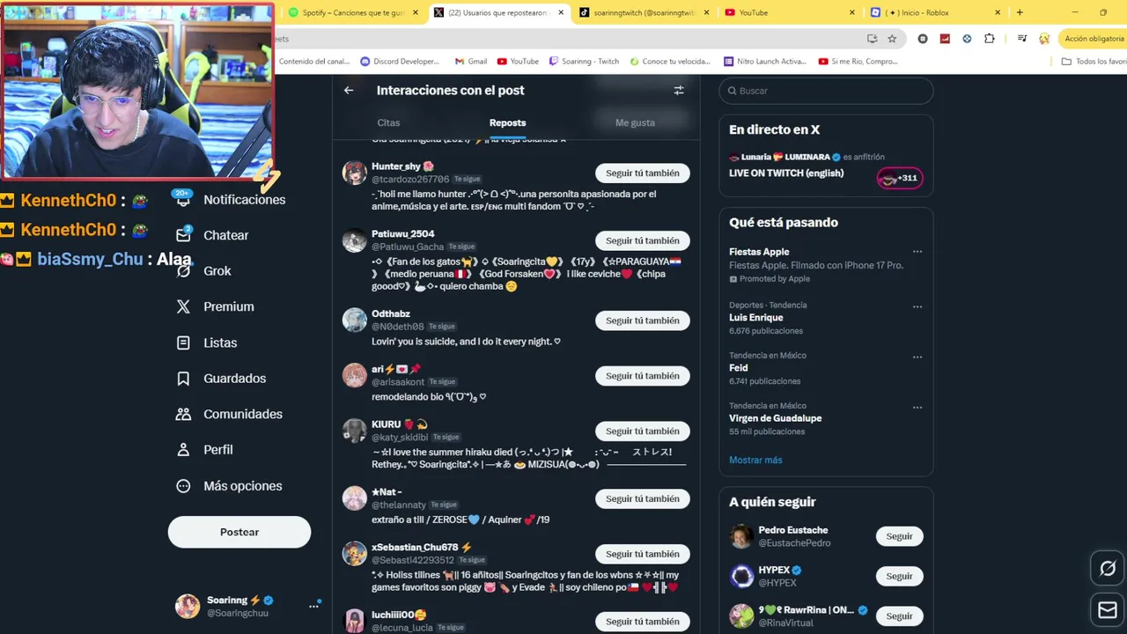Open Notificaciones bell icon in sidebar
This screenshot has width=1127, height=634.
(x=183, y=199)
